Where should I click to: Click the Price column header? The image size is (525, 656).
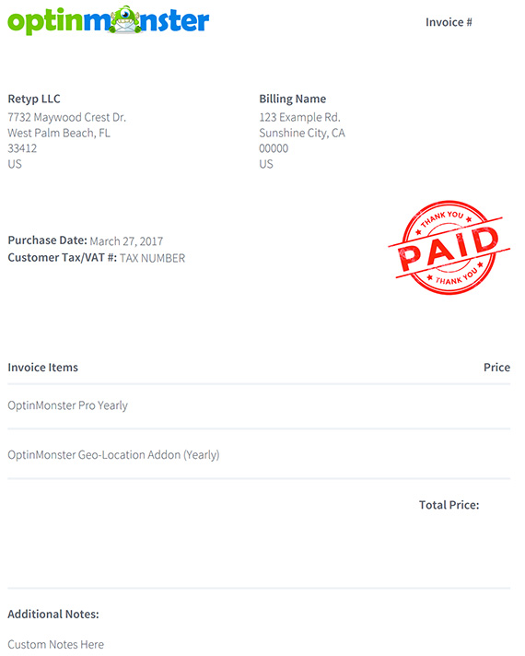497,368
